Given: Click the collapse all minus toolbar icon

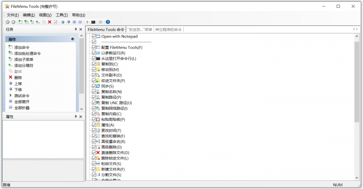Looking at the screenshot, I should point(80,22).
